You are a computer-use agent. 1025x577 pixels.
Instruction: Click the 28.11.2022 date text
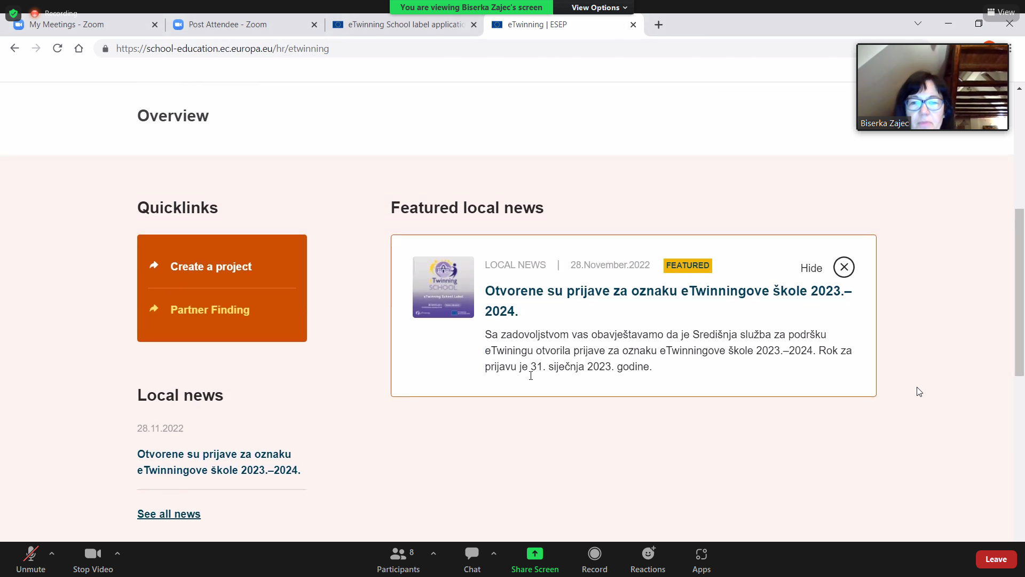click(160, 428)
